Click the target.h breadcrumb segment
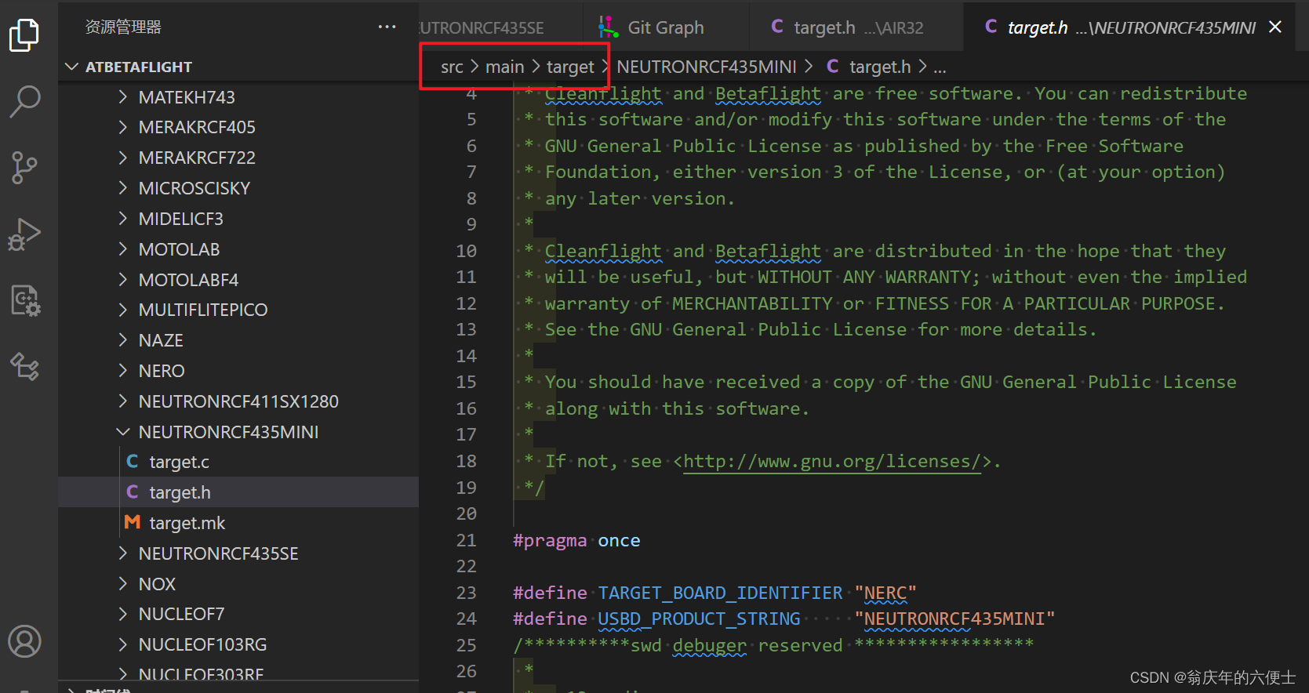This screenshot has width=1309, height=693. click(x=880, y=67)
